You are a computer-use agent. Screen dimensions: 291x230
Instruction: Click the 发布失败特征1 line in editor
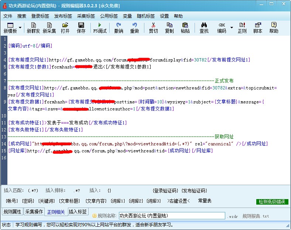tap(45, 130)
